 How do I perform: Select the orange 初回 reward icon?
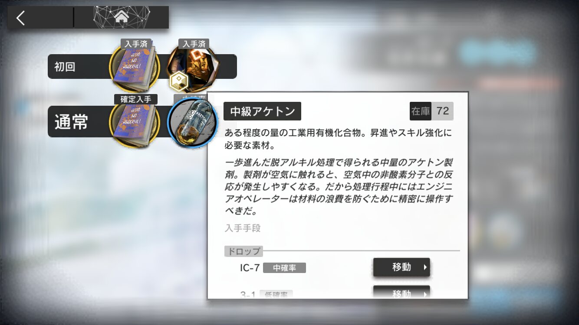click(193, 66)
